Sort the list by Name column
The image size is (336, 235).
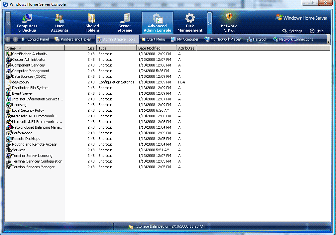coord(35,48)
